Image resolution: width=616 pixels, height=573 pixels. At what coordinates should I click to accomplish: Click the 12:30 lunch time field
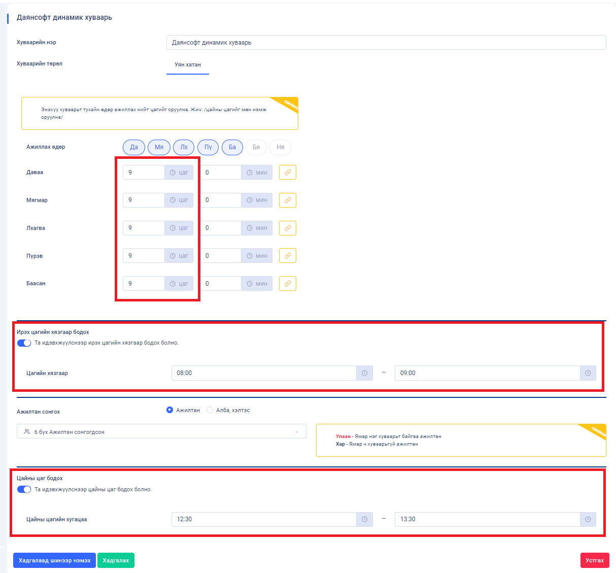coord(264,519)
